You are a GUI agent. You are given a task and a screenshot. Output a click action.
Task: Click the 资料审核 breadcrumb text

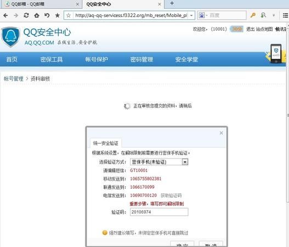(x=40, y=79)
